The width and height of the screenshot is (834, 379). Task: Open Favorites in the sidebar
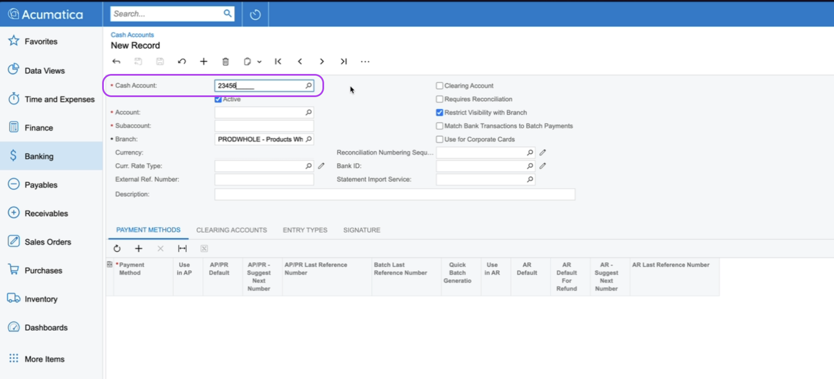(51, 41)
